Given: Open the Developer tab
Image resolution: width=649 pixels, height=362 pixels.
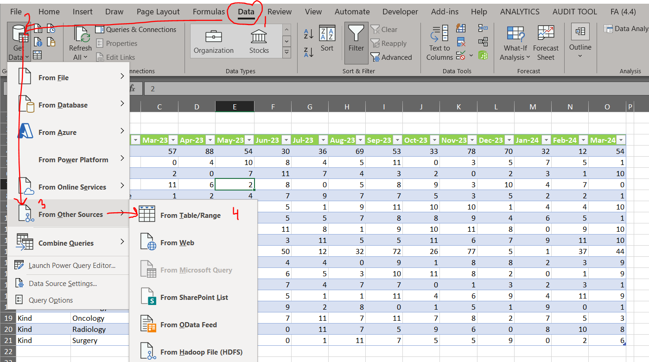Looking at the screenshot, I should (x=400, y=12).
